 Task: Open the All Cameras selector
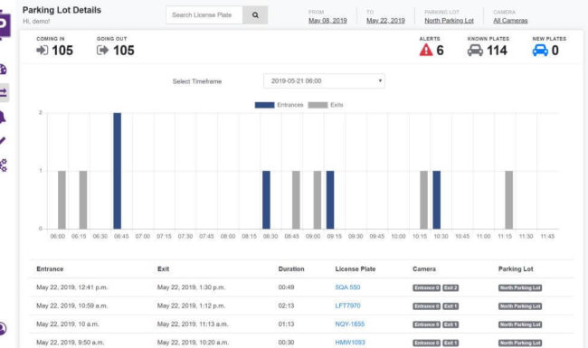[510, 21]
